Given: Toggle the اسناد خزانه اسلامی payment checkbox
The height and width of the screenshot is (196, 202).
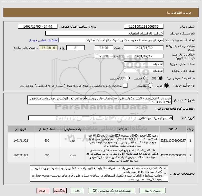Looking at the screenshot, I should pyautogui.click(x=125, y=86).
